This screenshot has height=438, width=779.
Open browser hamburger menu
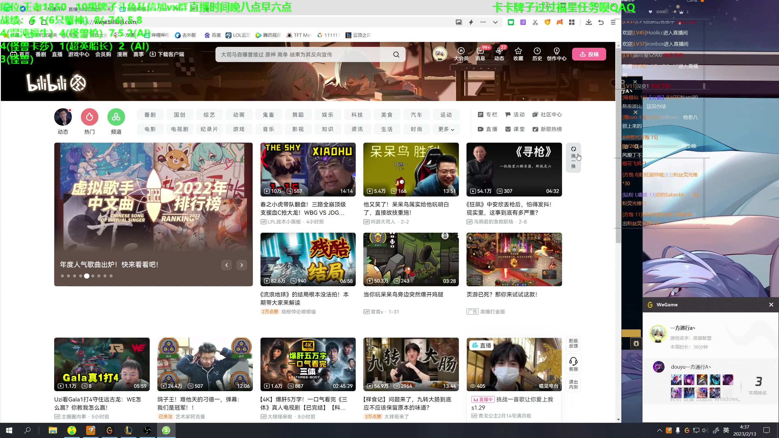[x=613, y=22]
